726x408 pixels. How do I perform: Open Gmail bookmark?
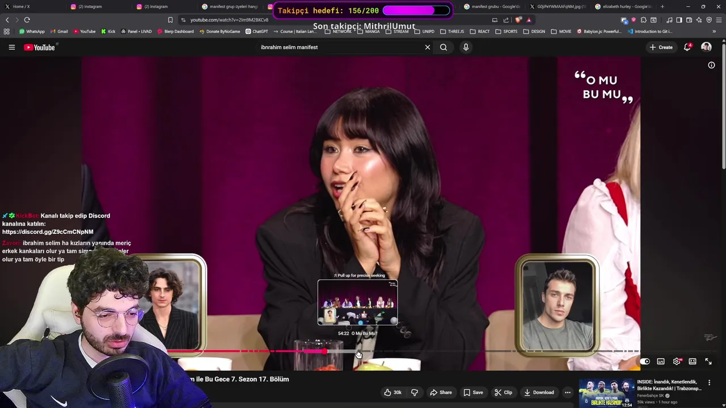coord(59,31)
